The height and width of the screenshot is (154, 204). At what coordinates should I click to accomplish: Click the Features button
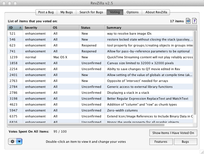click(x=161, y=142)
